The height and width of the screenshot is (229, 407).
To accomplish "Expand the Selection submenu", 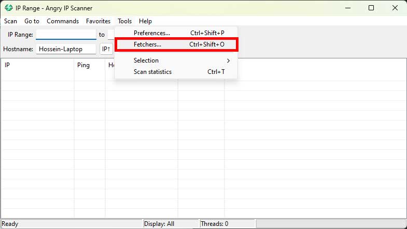I will pos(176,60).
